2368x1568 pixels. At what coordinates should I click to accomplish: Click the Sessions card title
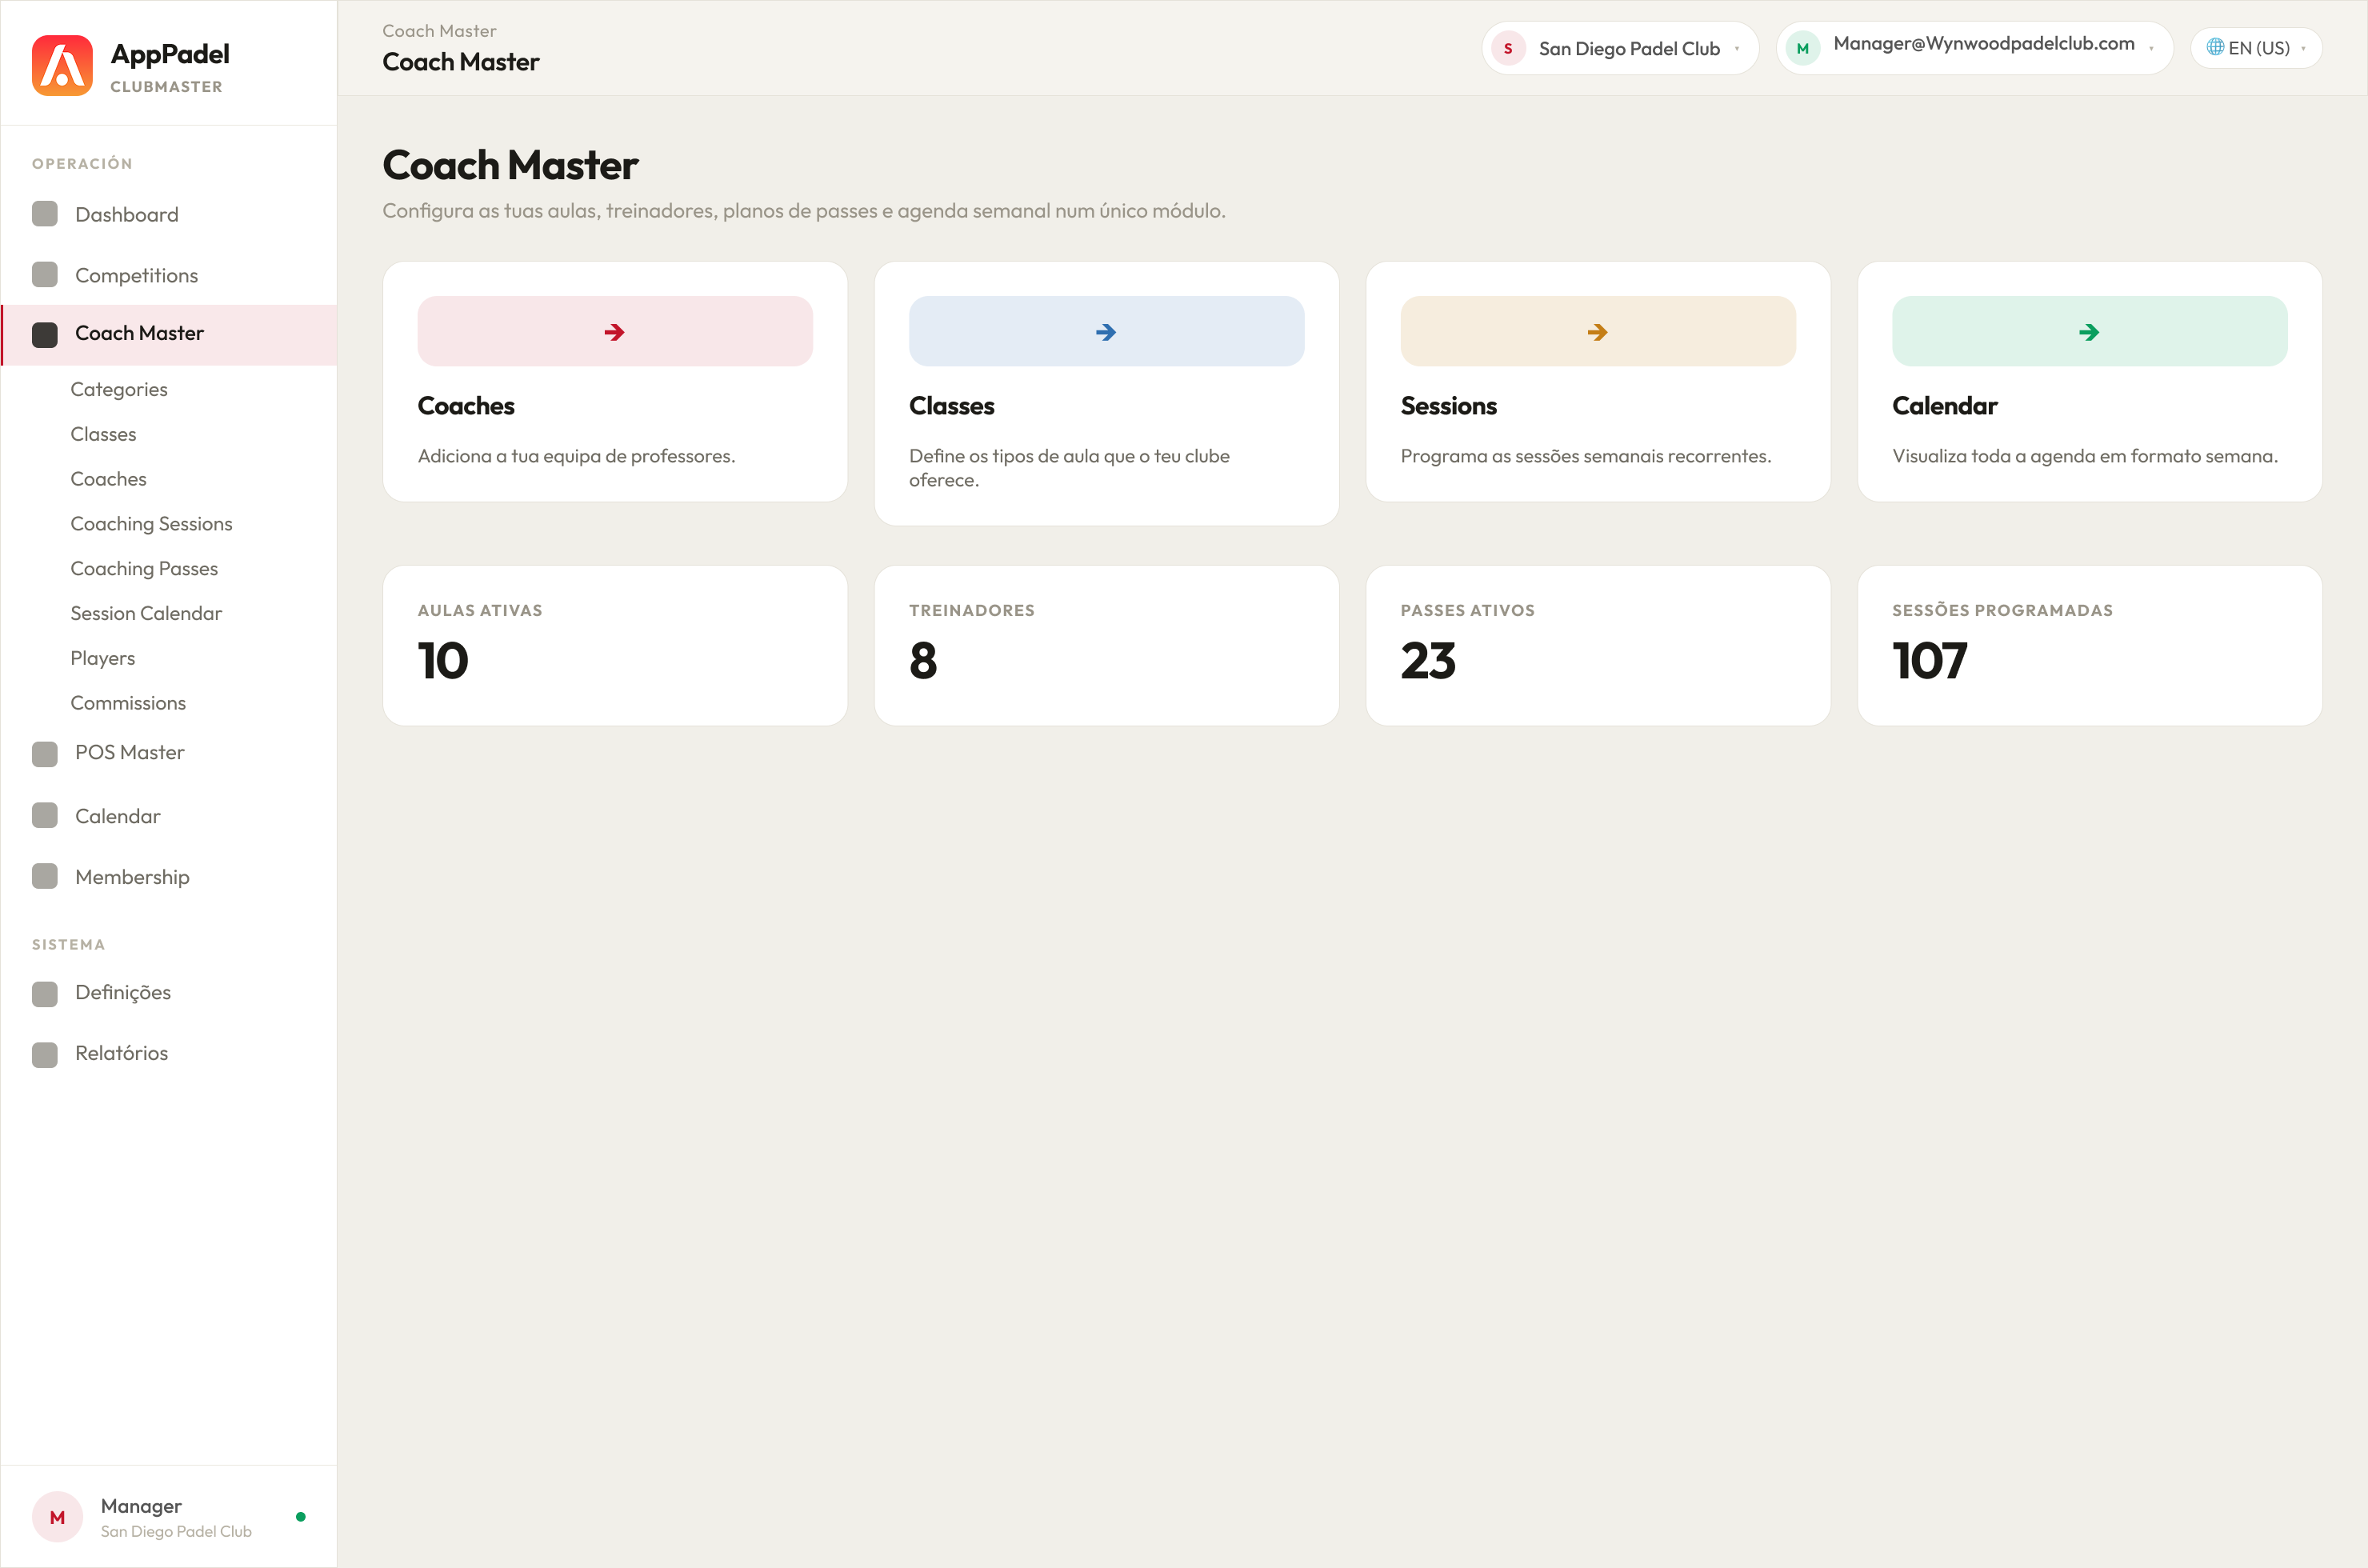tap(1448, 406)
